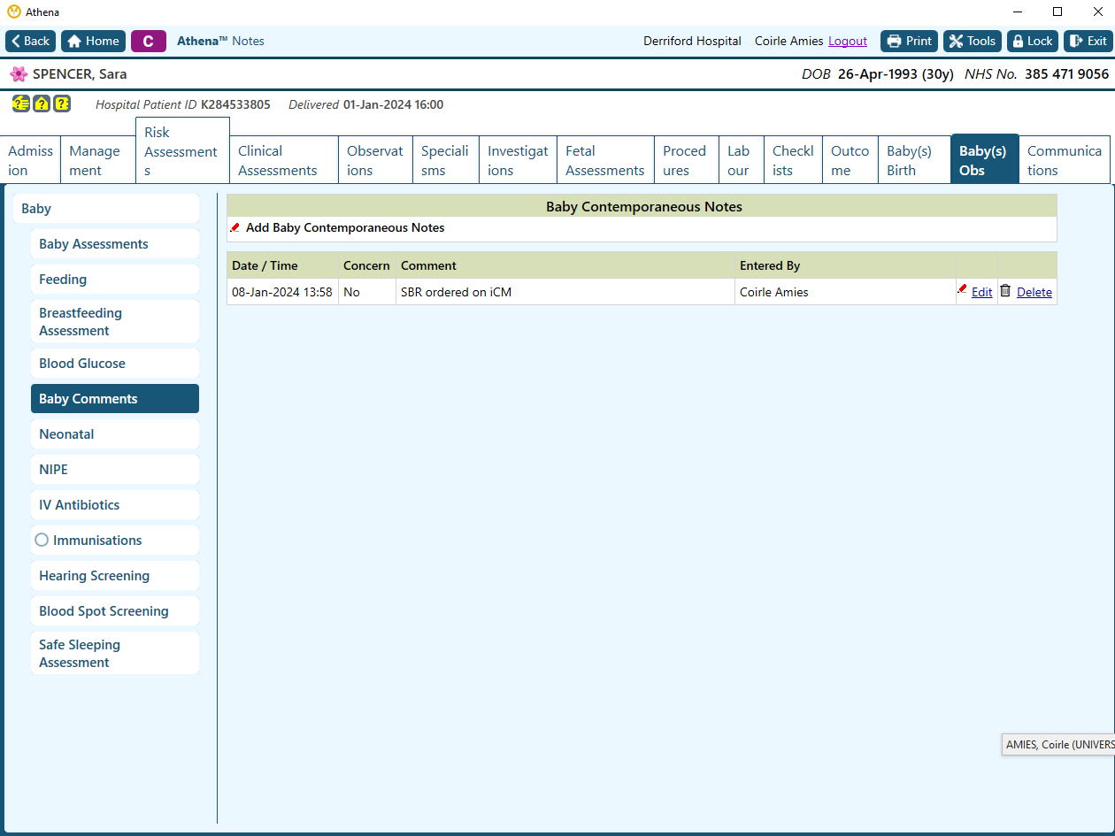Print the current notes

click(x=909, y=41)
